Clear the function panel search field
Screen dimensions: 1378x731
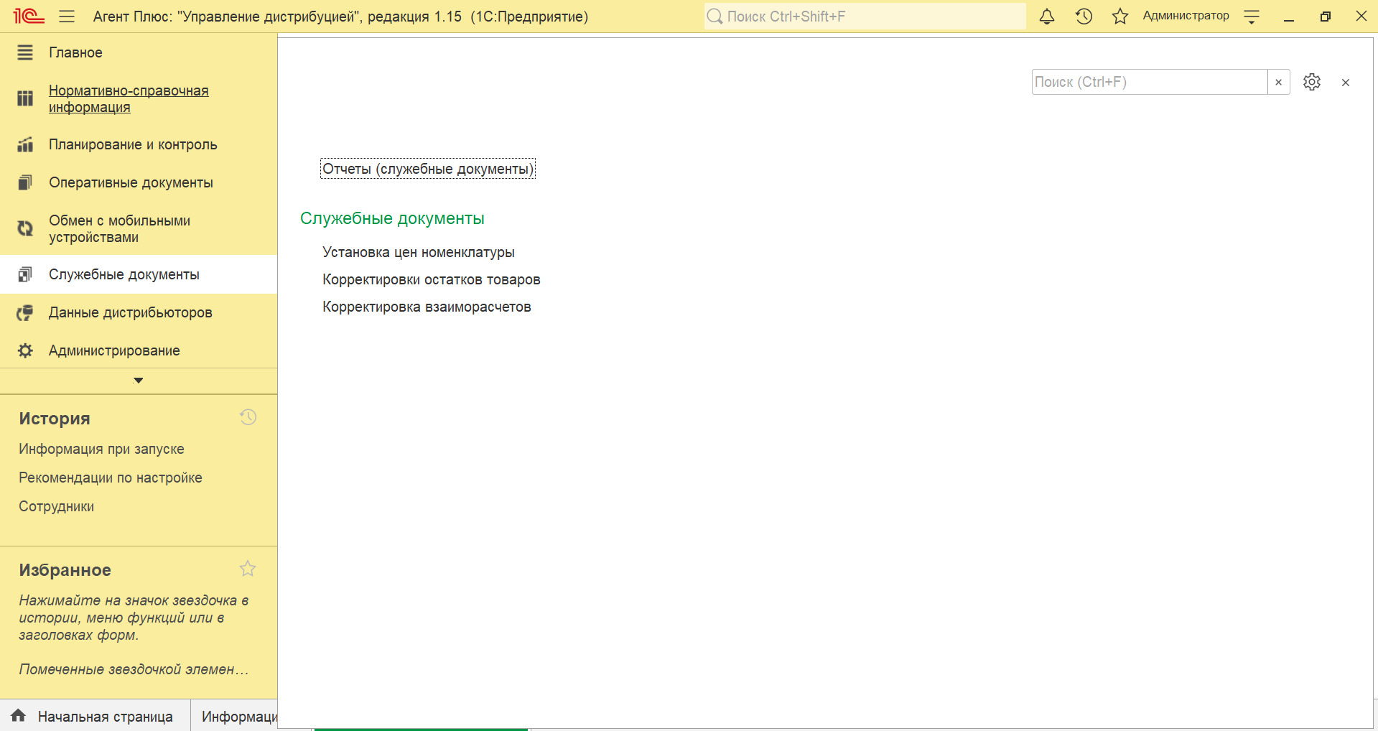tap(1278, 83)
